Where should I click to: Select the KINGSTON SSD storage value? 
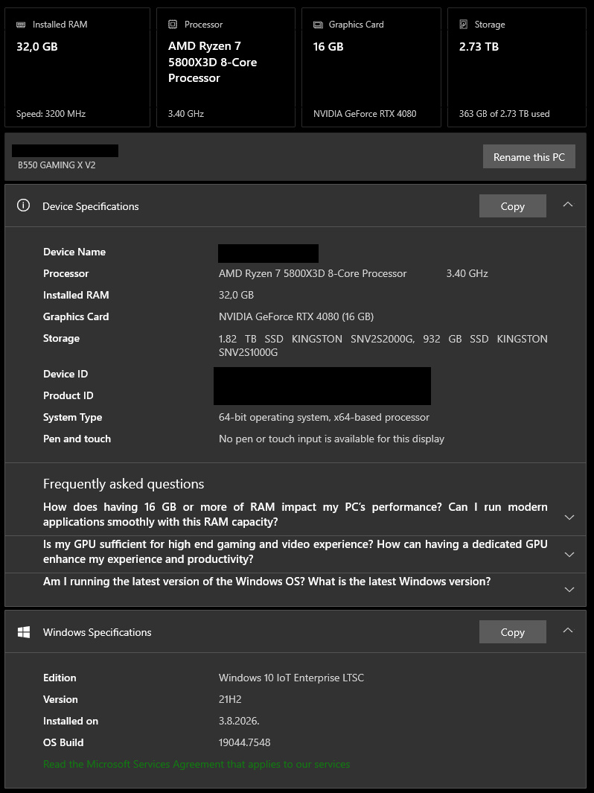[x=383, y=345]
